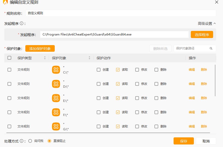Click the Huorong flame logo icon

click(x=5, y=2)
